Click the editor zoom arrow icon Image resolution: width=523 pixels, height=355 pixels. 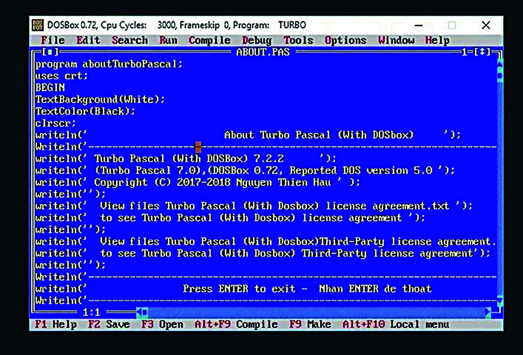pyautogui.click(x=482, y=52)
